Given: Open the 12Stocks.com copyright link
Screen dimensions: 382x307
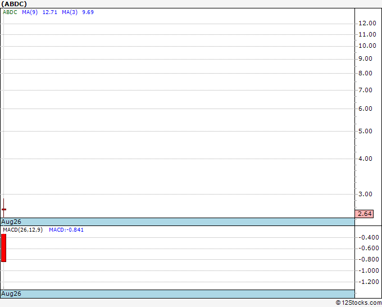Looking at the screenshot, I should pyautogui.click(x=358, y=303).
